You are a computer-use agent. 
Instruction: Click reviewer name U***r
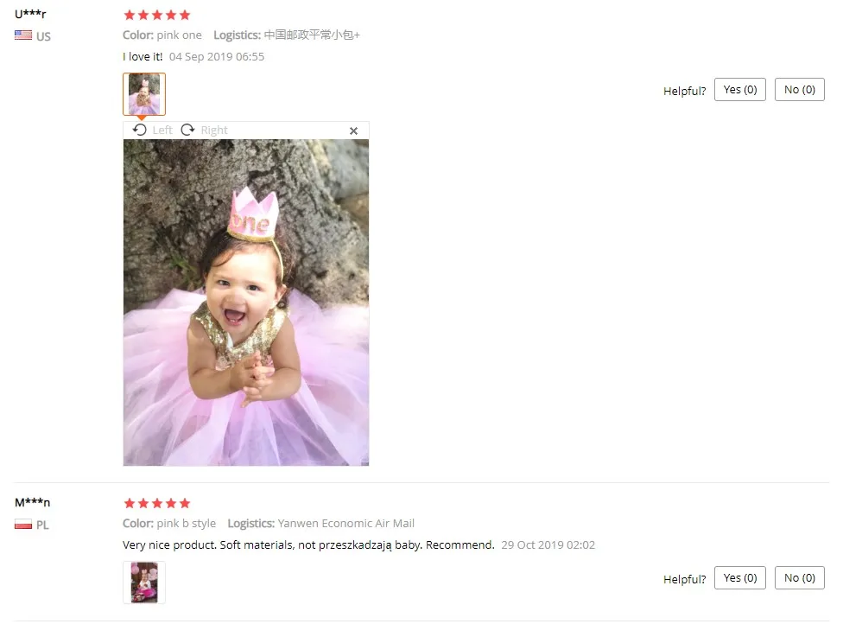click(x=30, y=14)
